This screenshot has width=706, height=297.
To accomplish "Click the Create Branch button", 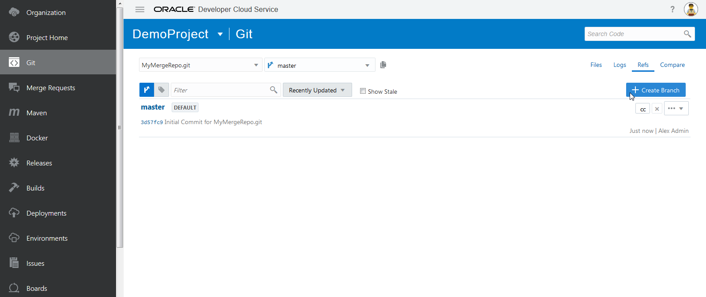I will (x=656, y=90).
